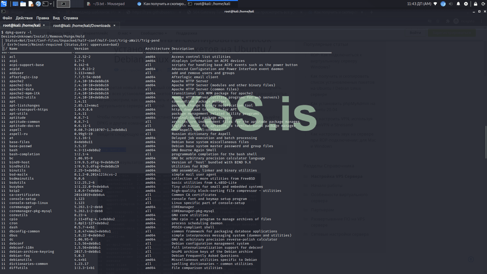Click the panel clock showing 11:43
The image size is (487, 274).
[x=419, y=4]
